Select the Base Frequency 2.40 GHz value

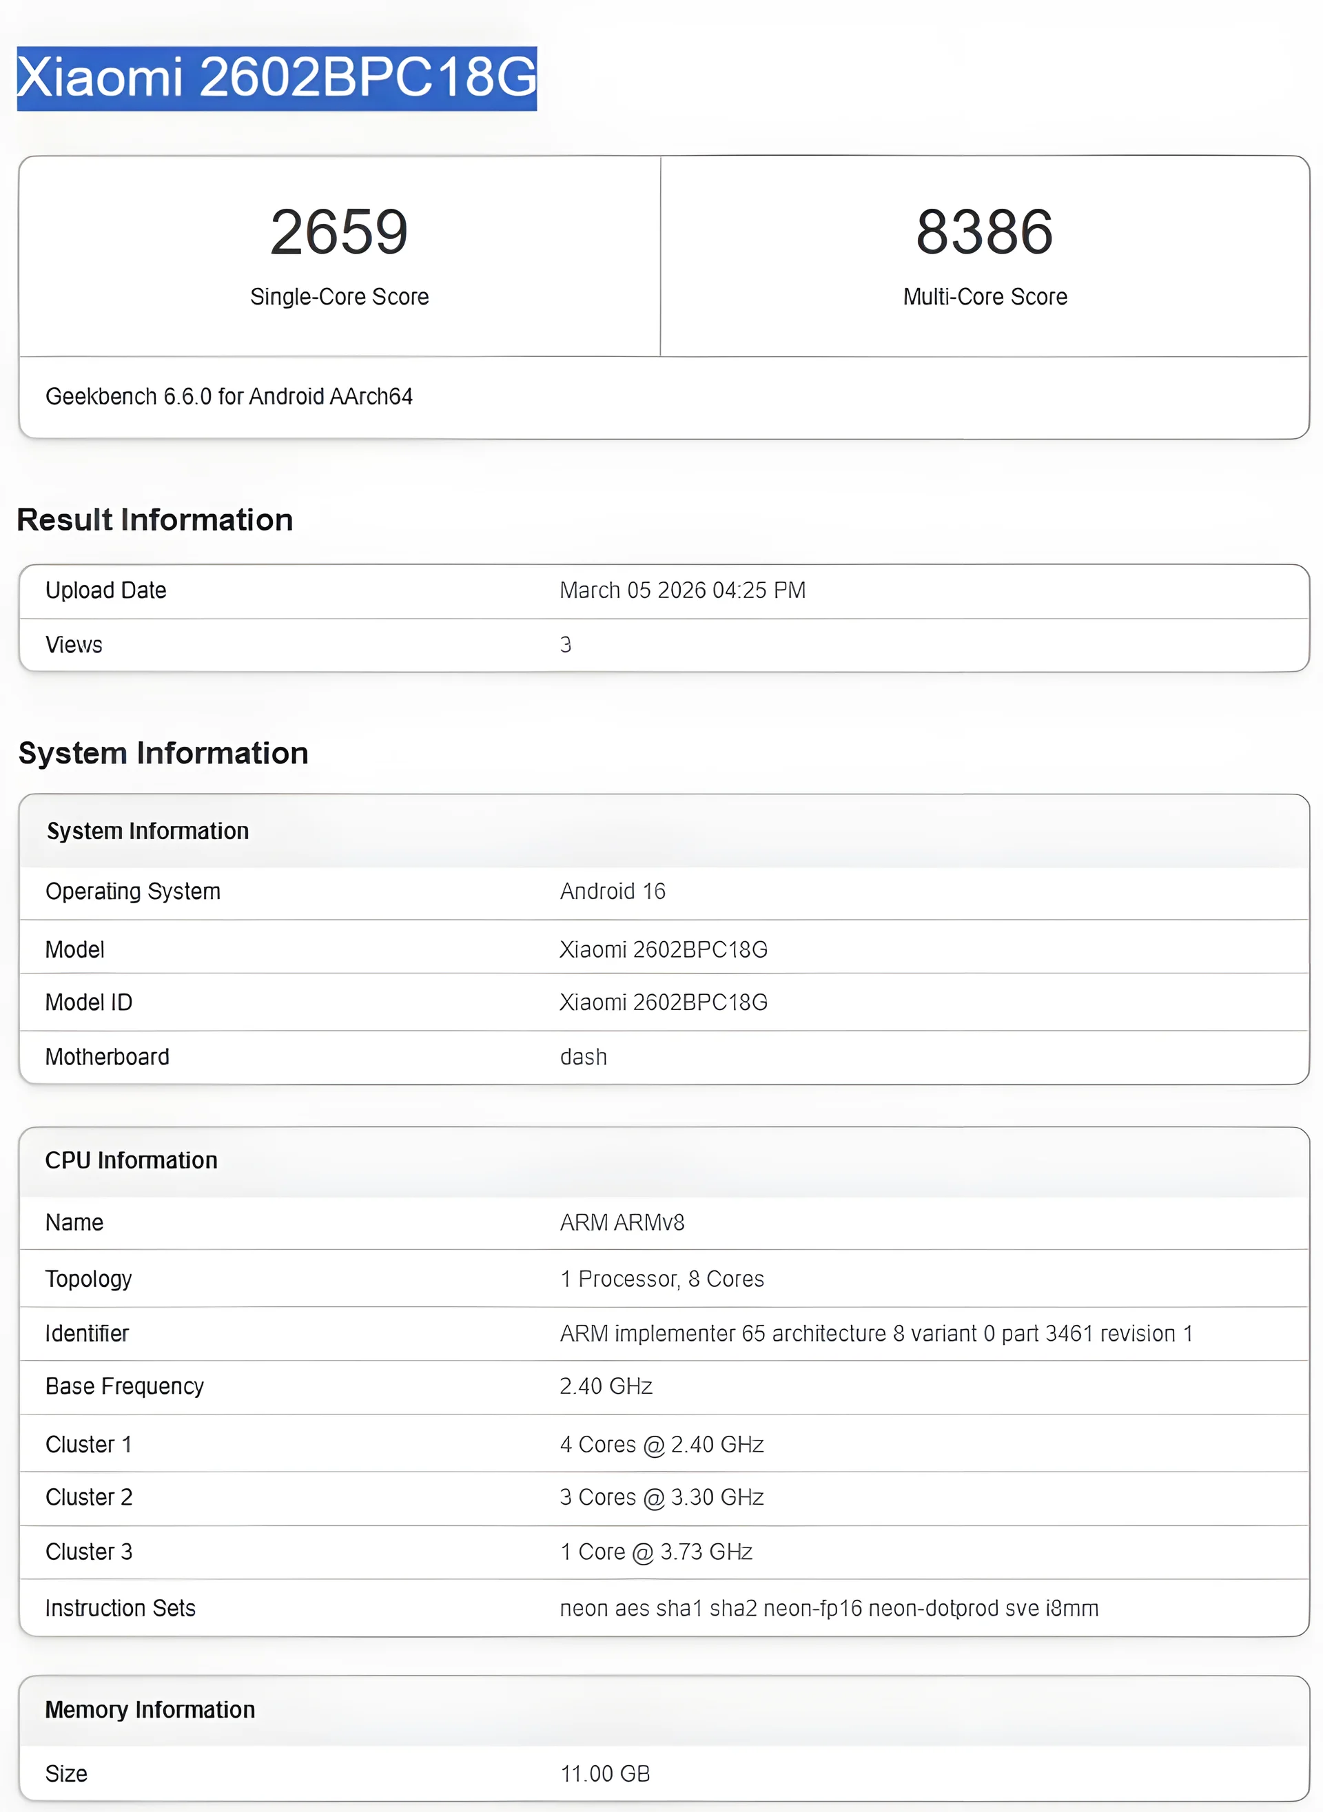pos(606,1386)
